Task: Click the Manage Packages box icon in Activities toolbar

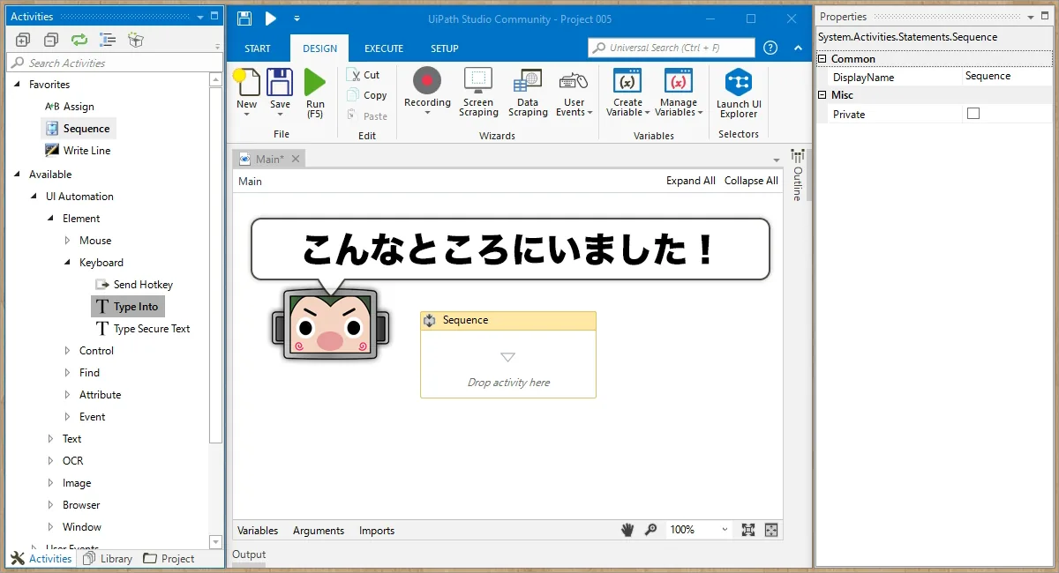Action: [135, 40]
